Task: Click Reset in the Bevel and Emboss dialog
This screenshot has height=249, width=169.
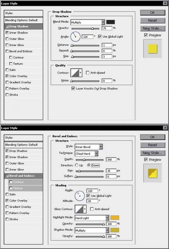Action: point(153,145)
